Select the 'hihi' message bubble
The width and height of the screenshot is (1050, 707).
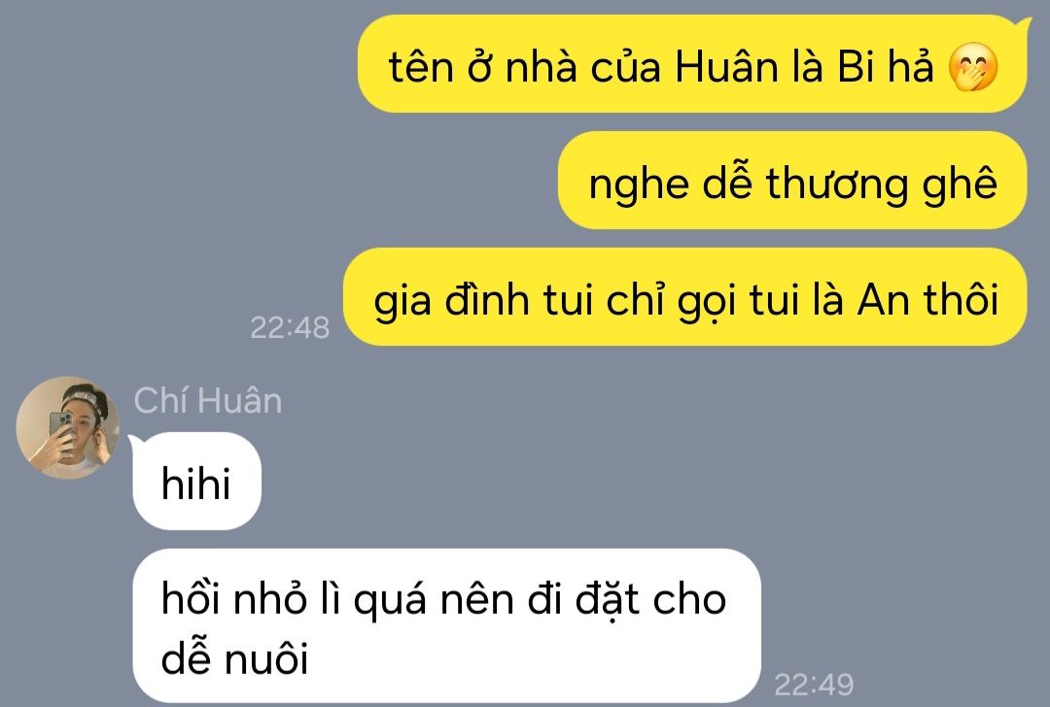(x=196, y=482)
